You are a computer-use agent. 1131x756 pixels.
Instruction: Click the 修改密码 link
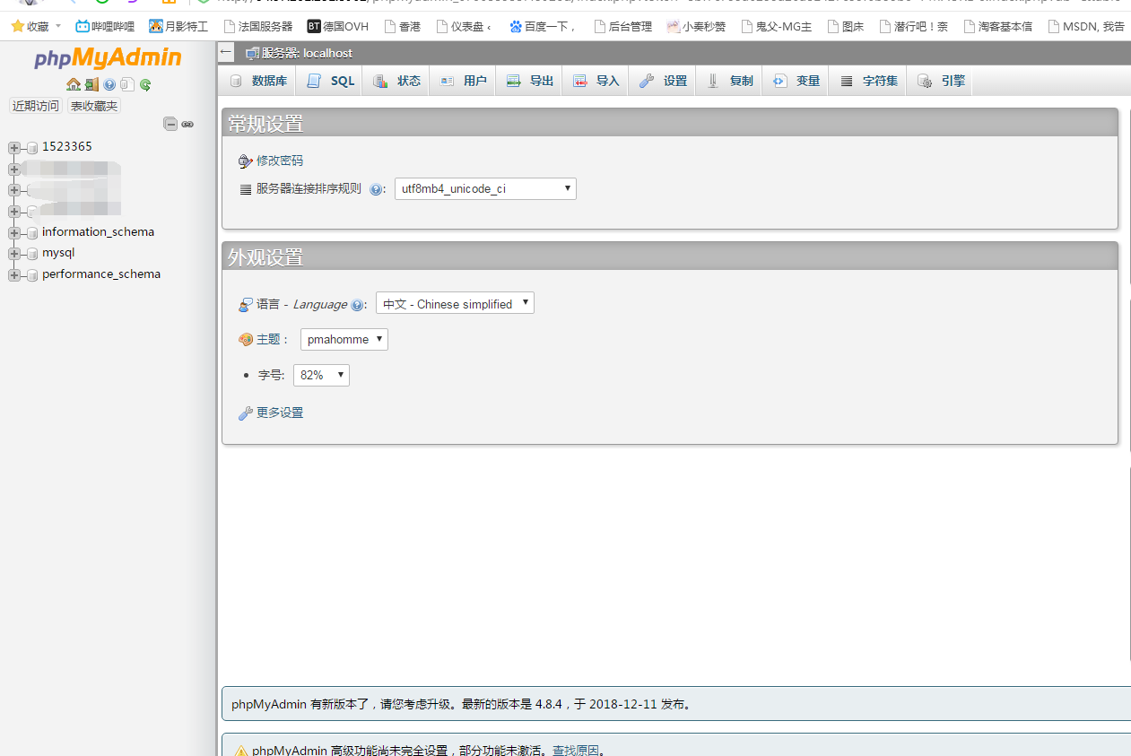(x=280, y=161)
